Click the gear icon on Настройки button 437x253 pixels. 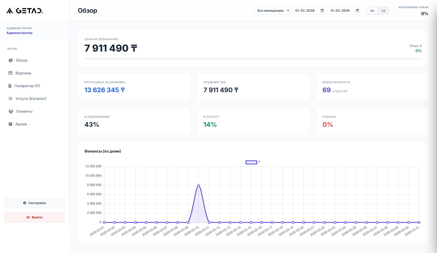[24, 203]
